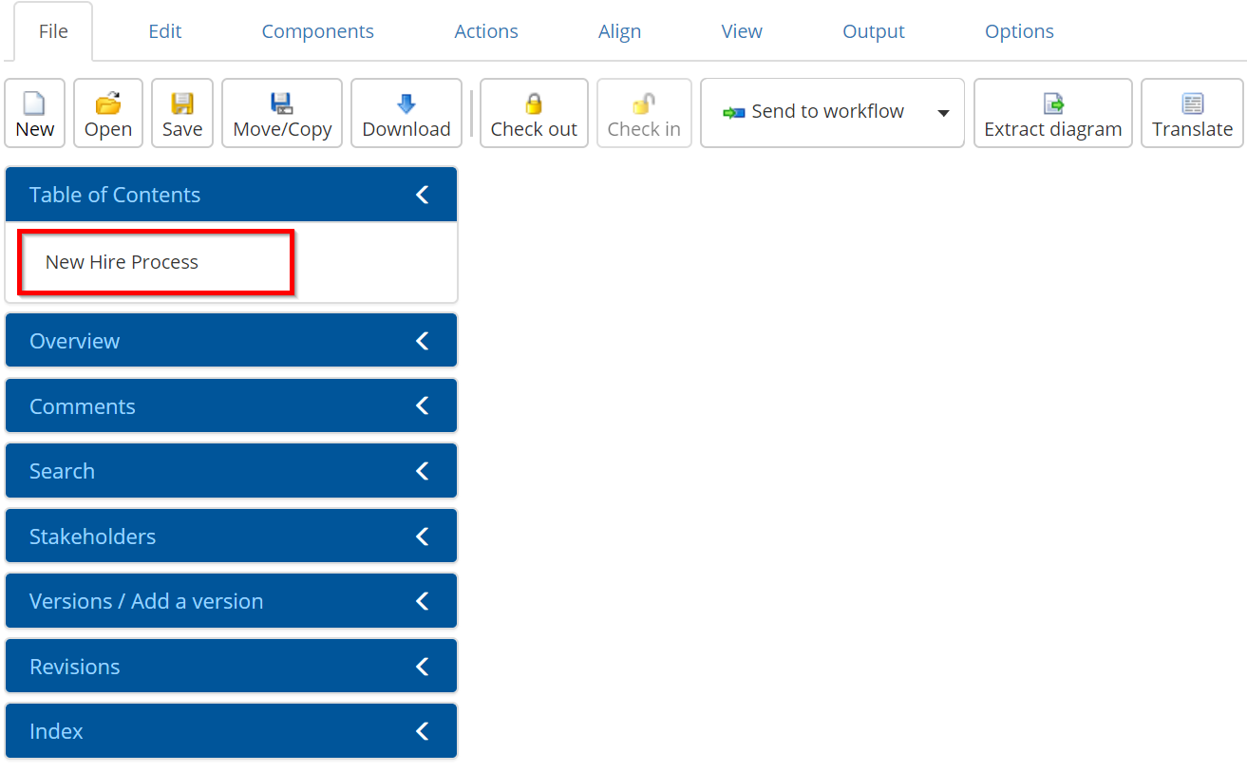This screenshot has height=772, width=1247.
Task: Switch to the Edit tab
Action: click(165, 31)
